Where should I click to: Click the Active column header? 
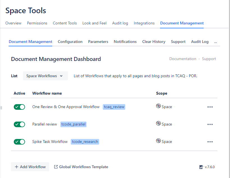point(19,93)
